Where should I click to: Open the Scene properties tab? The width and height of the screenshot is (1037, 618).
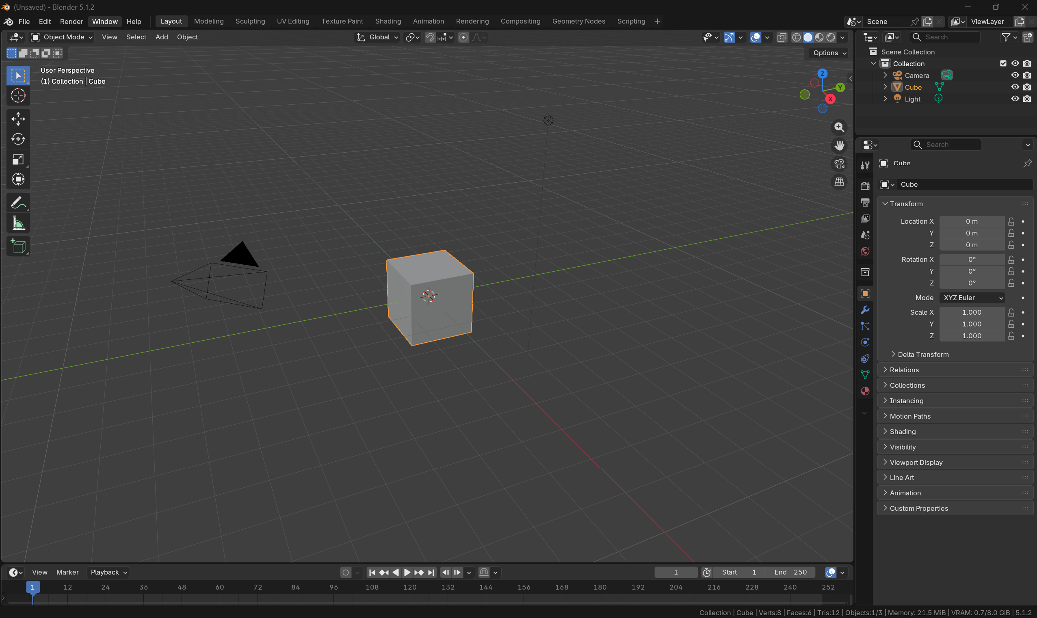tap(865, 235)
